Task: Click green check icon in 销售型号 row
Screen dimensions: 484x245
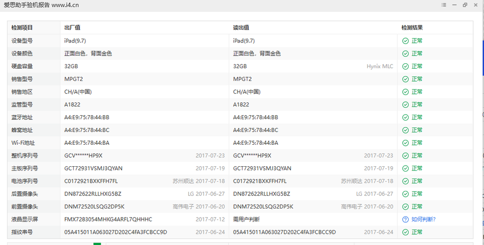Action: pyautogui.click(x=405, y=79)
